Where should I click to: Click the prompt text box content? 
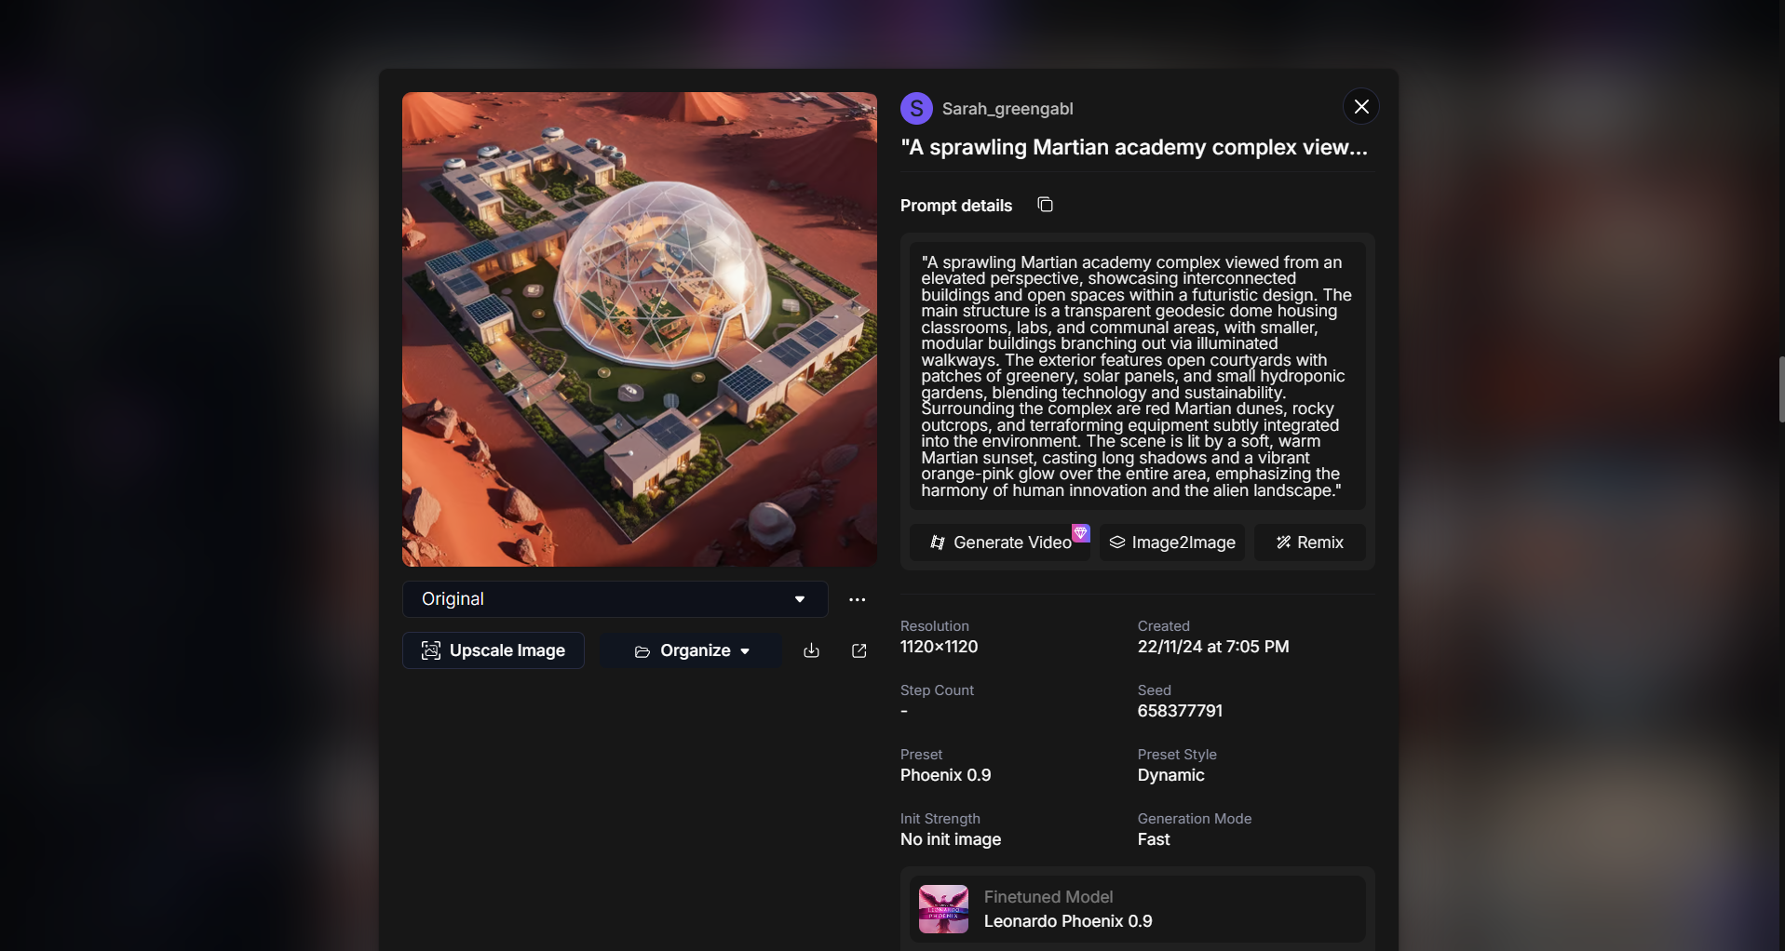[1137, 376]
